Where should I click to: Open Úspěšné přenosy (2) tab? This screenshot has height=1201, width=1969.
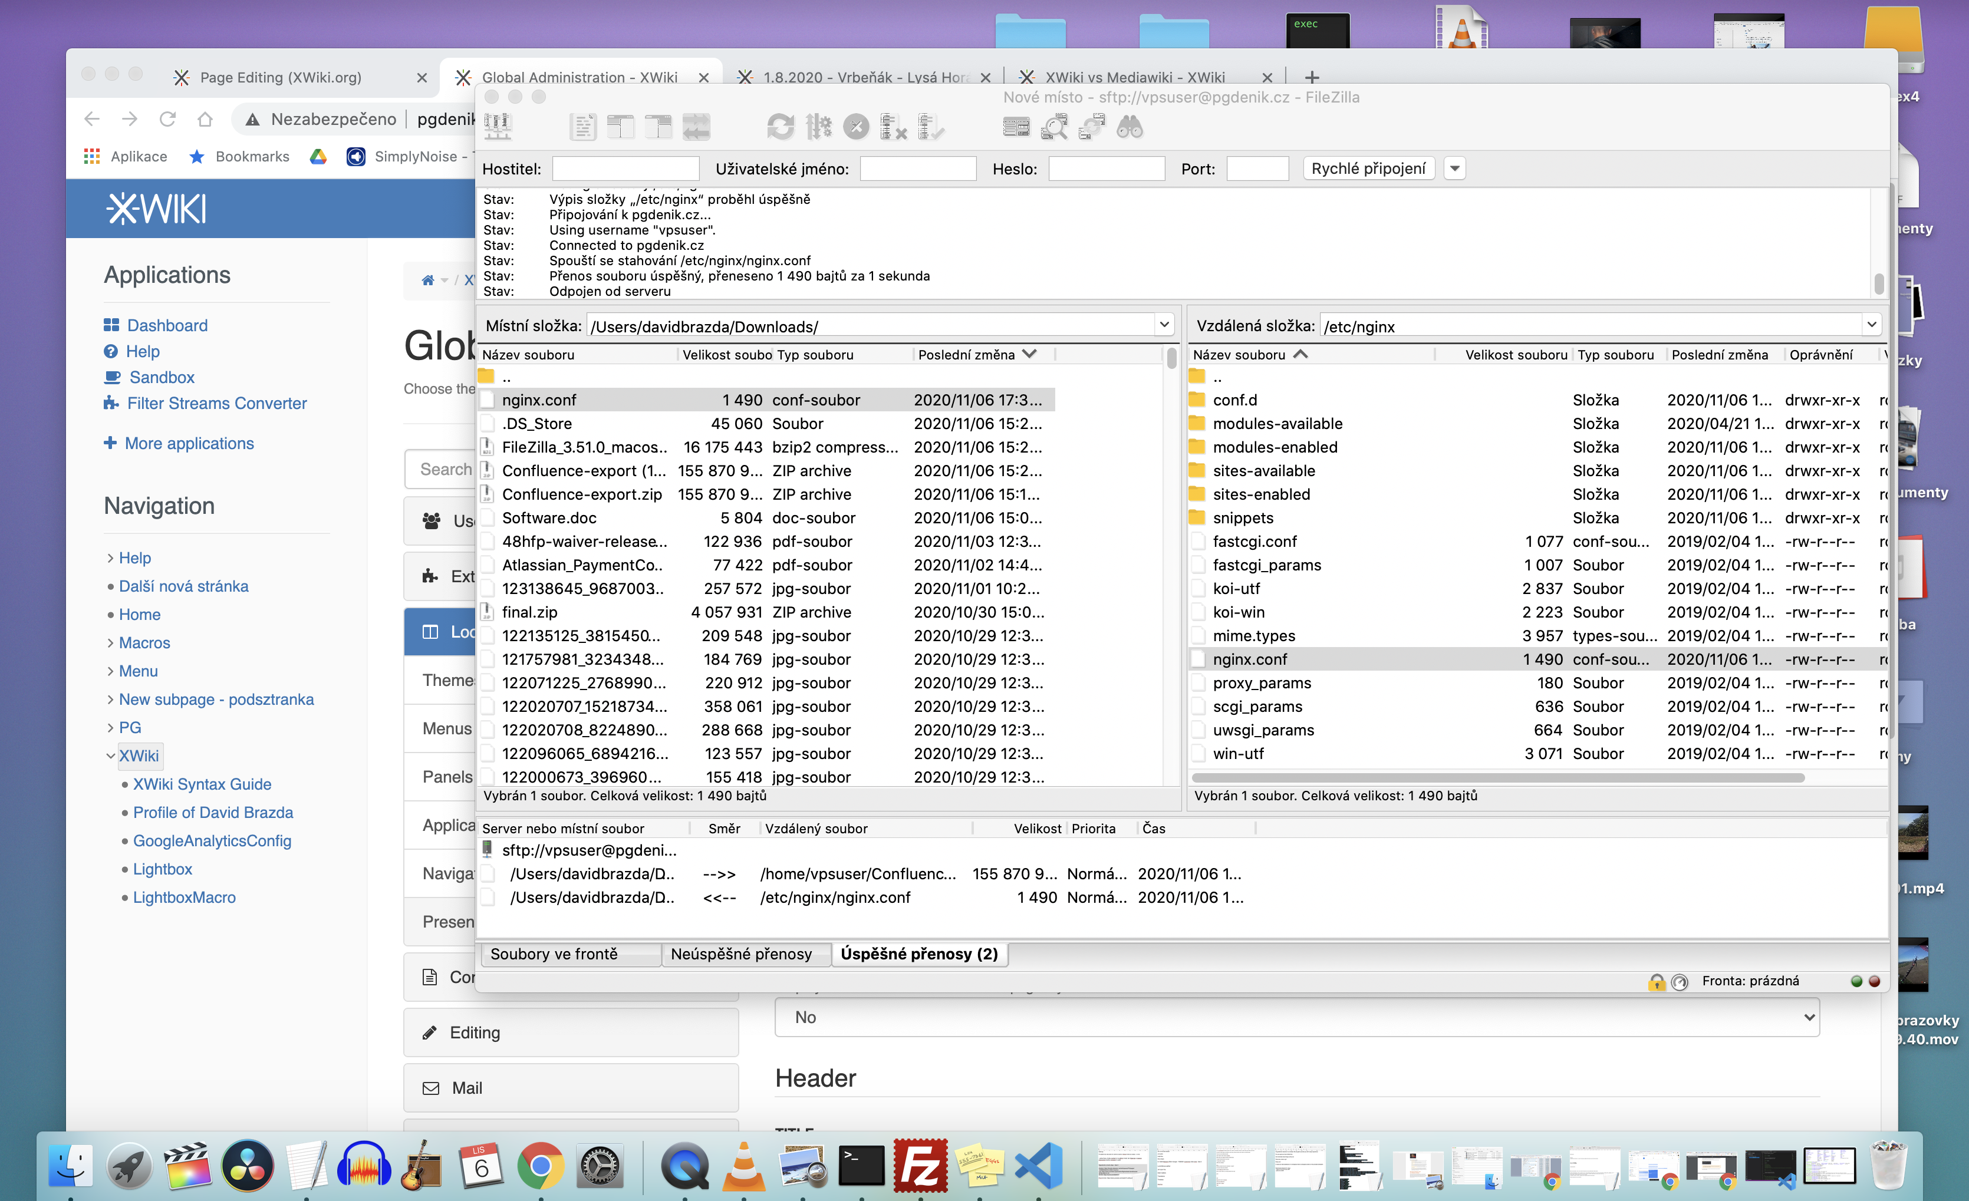coord(919,953)
